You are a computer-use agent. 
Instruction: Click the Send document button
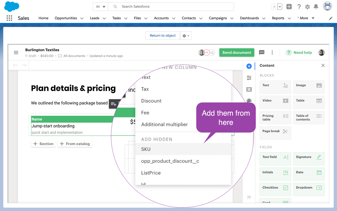click(237, 52)
